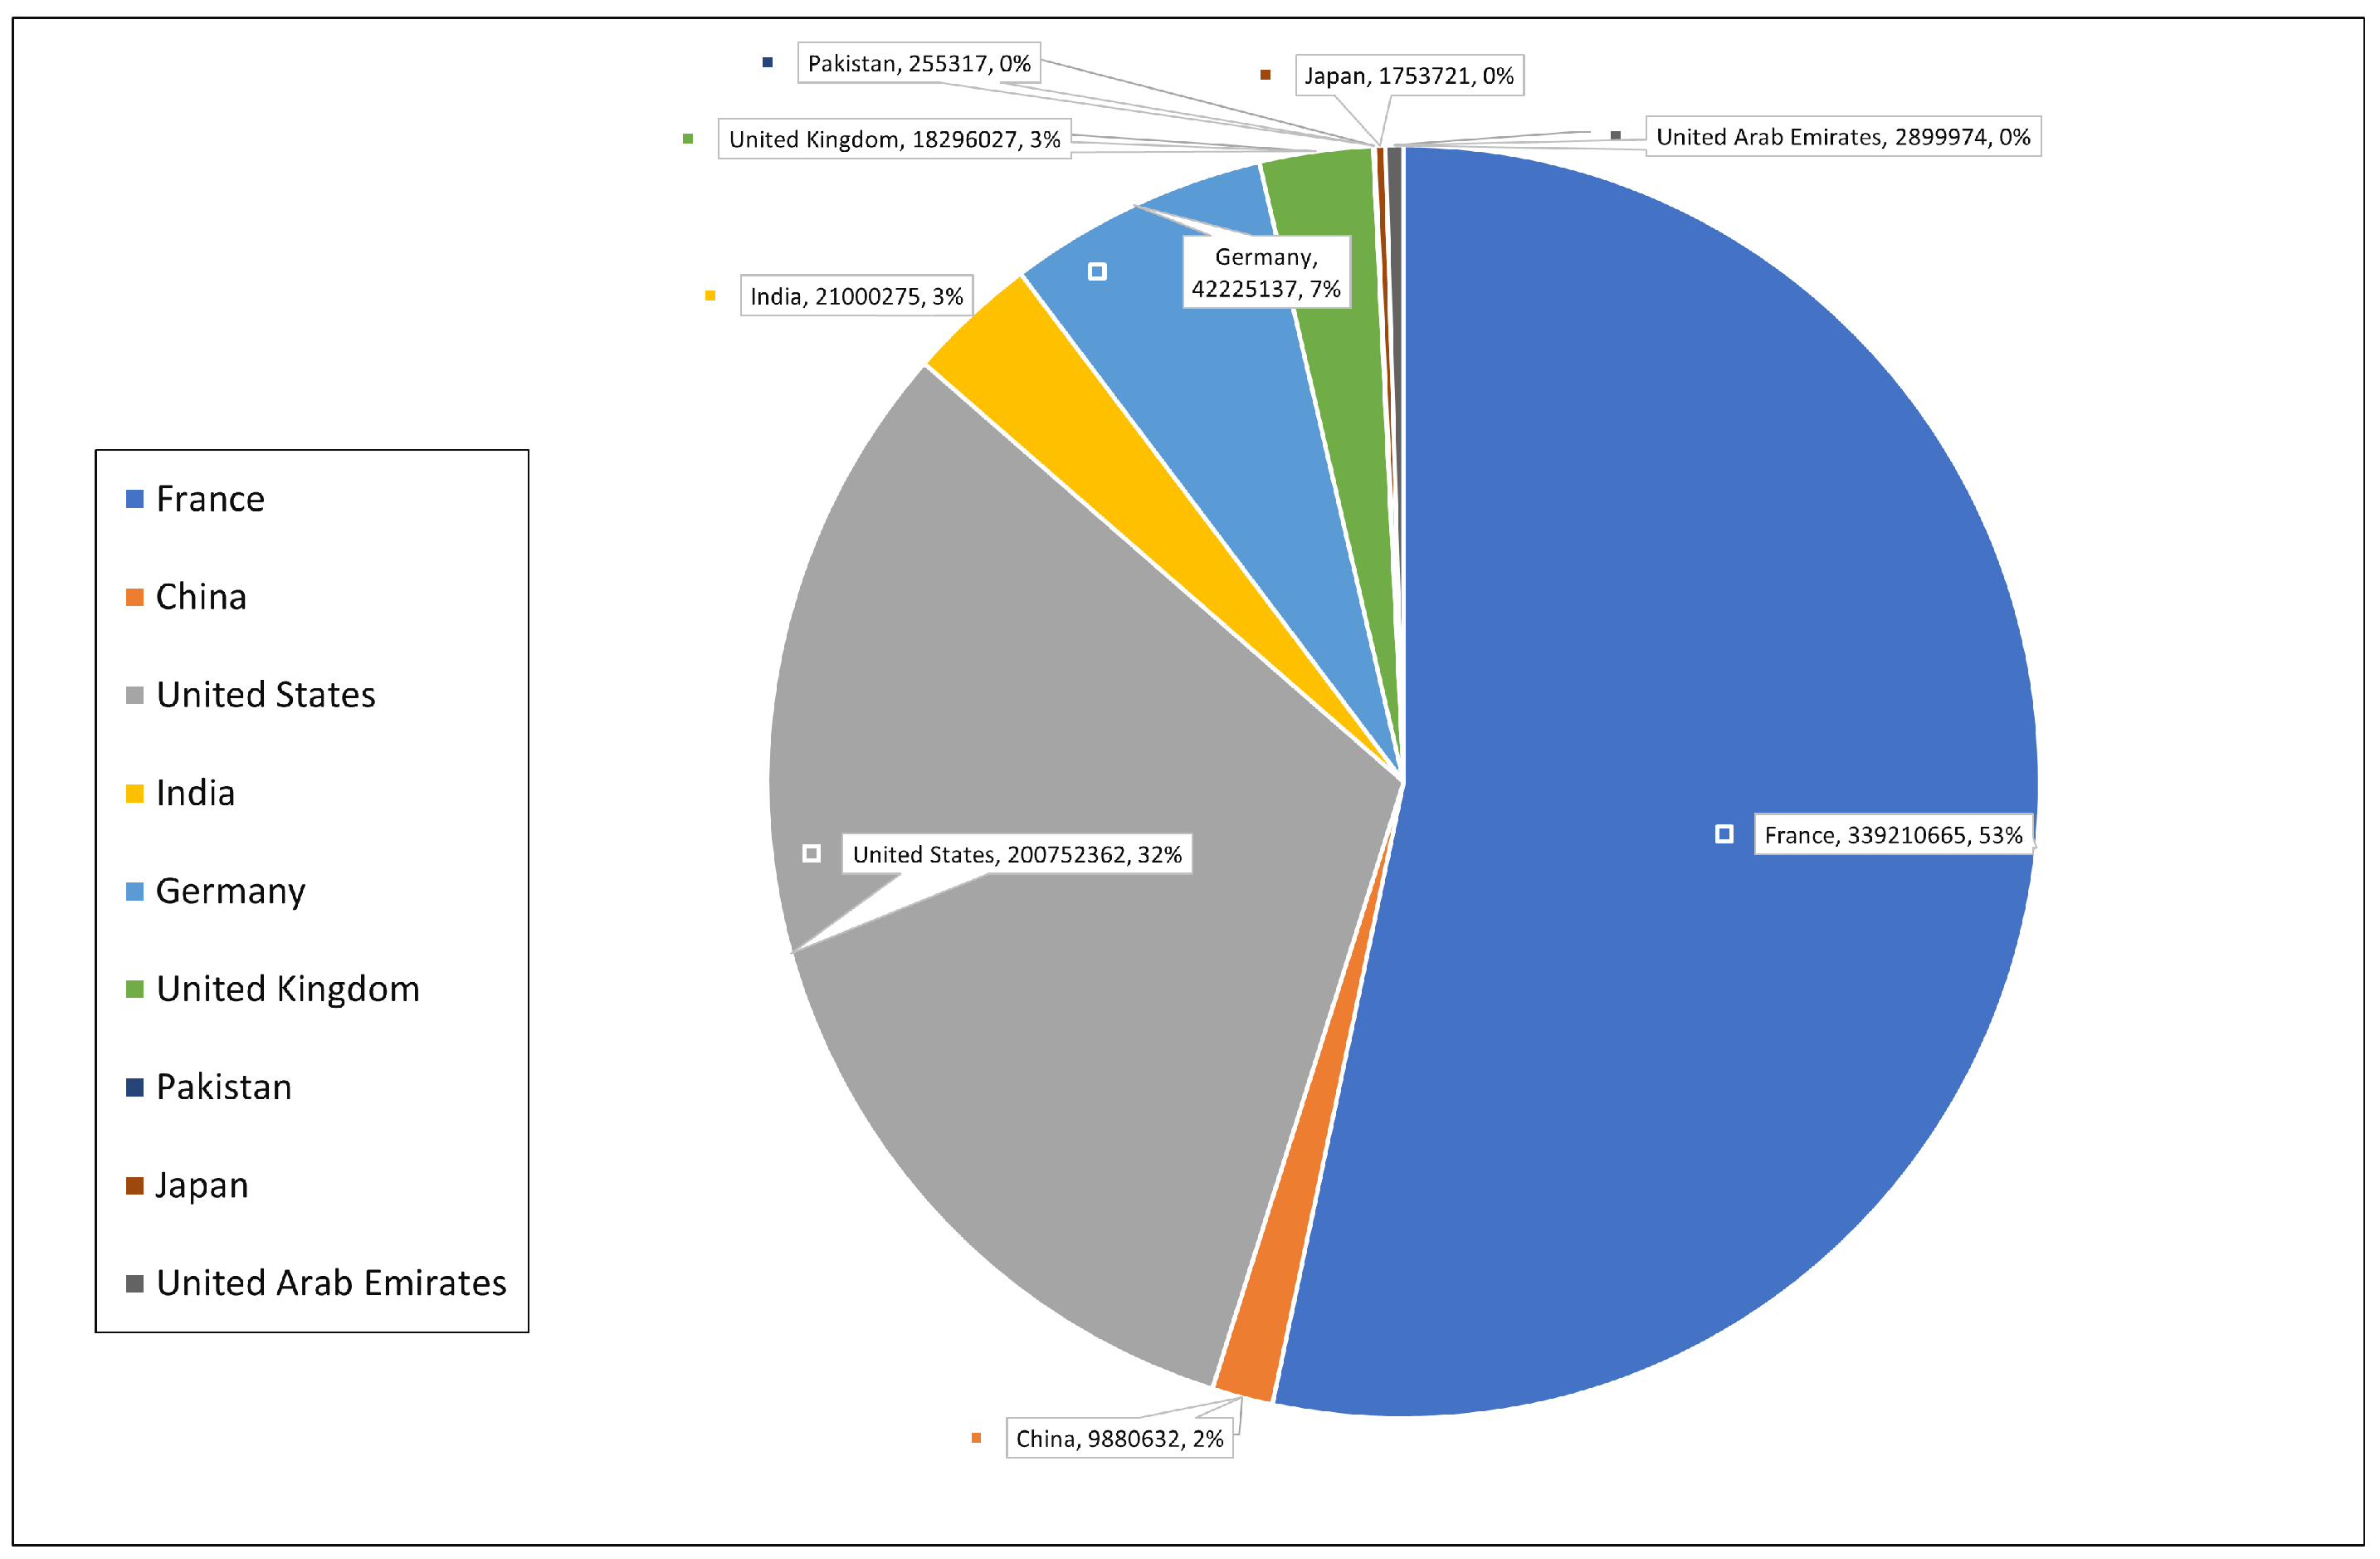The image size is (2380, 1559).
Task: Select the Japan legend entry text
Action: tap(202, 1185)
